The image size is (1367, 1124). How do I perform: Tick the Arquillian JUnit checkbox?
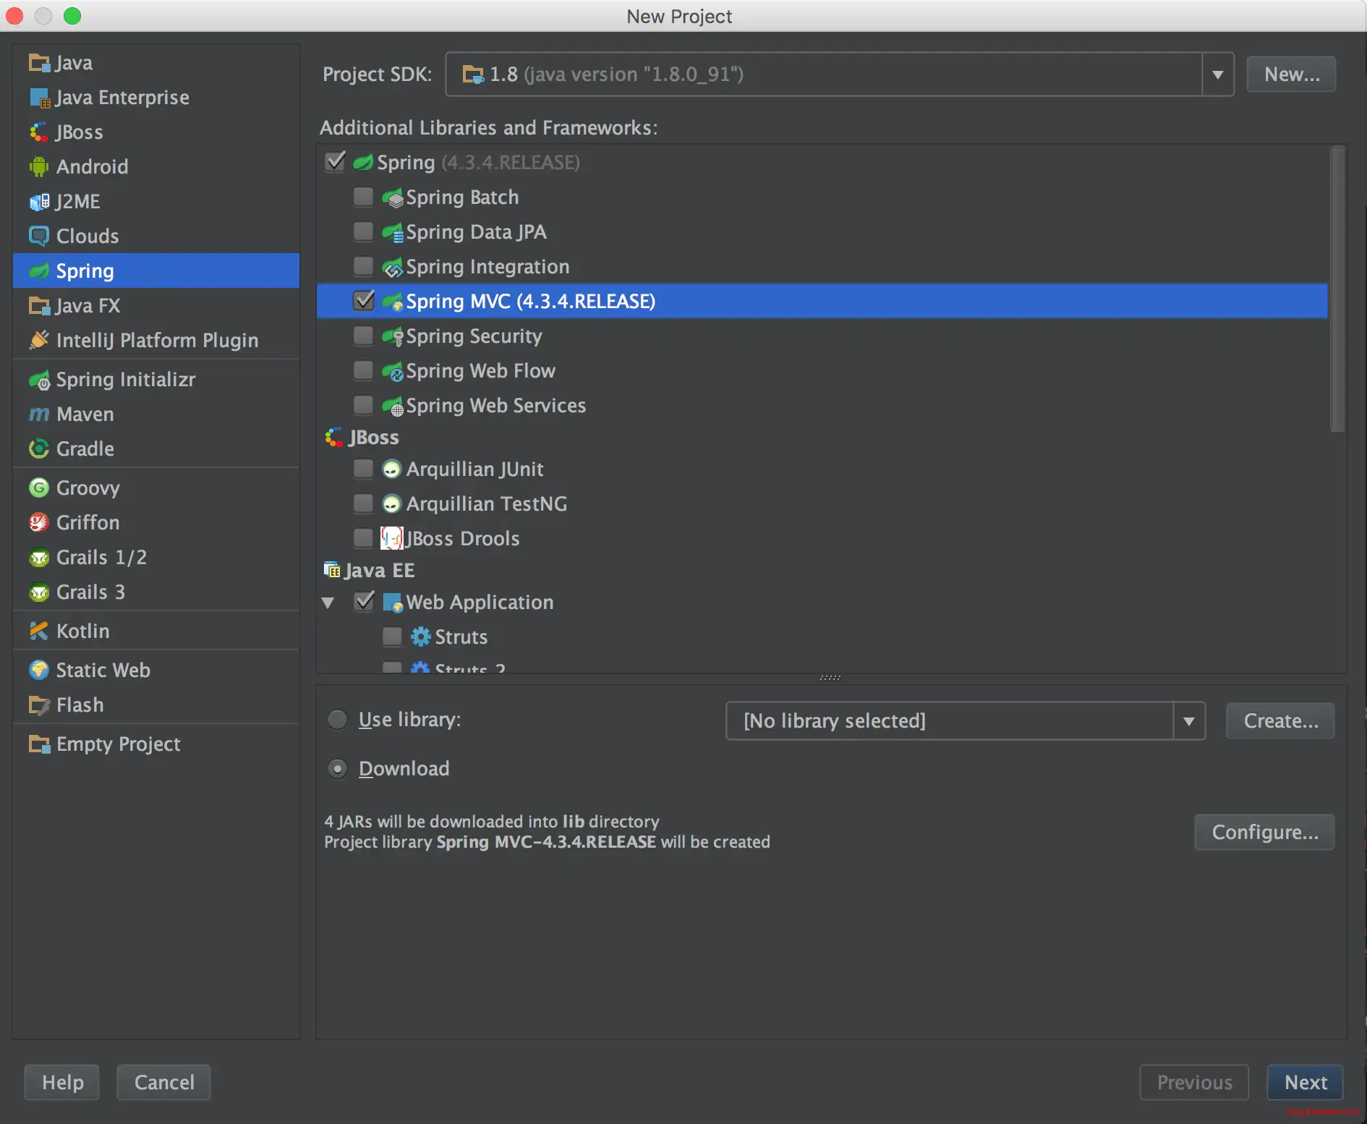pyautogui.click(x=363, y=469)
